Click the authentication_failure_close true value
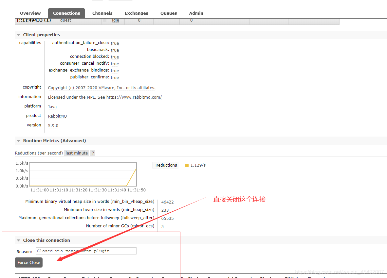387x278 pixels. point(115,43)
